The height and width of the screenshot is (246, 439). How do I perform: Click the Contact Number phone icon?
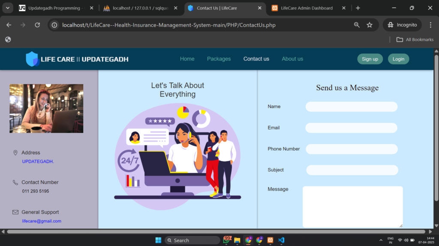(15, 182)
